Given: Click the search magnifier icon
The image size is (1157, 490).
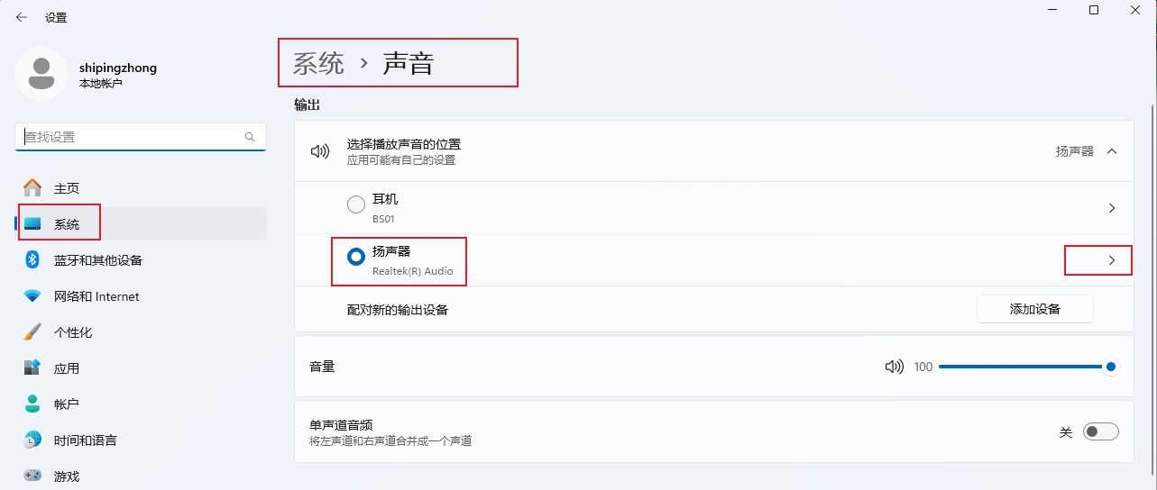Looking at the screenshot, I should (250, 137).
